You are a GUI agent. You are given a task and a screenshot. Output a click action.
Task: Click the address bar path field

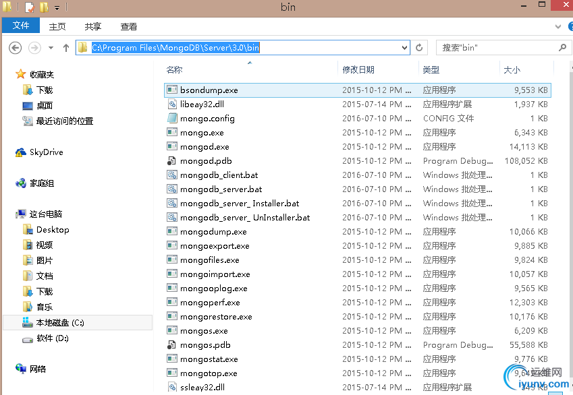point(243,47)
